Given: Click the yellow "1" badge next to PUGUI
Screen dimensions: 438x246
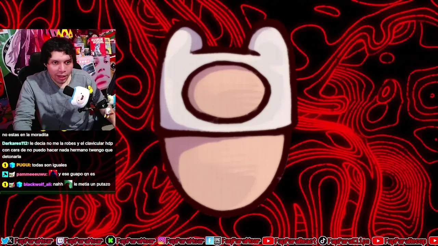Looking at the screenshot, I should [5, 165].
